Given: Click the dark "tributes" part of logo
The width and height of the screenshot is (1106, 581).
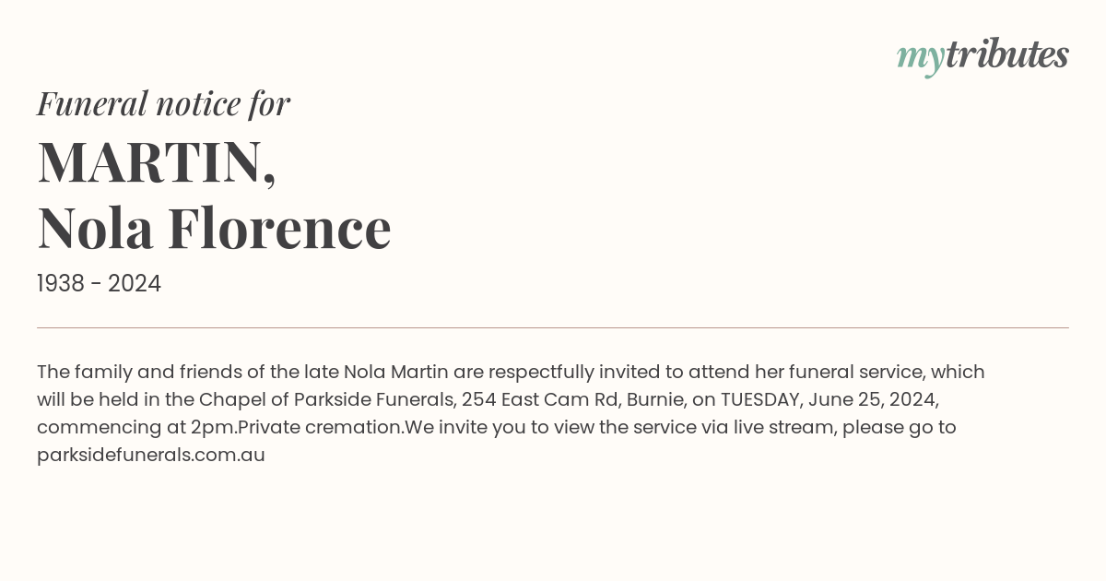Looking at the screenshot, I should coord(1006,54).
